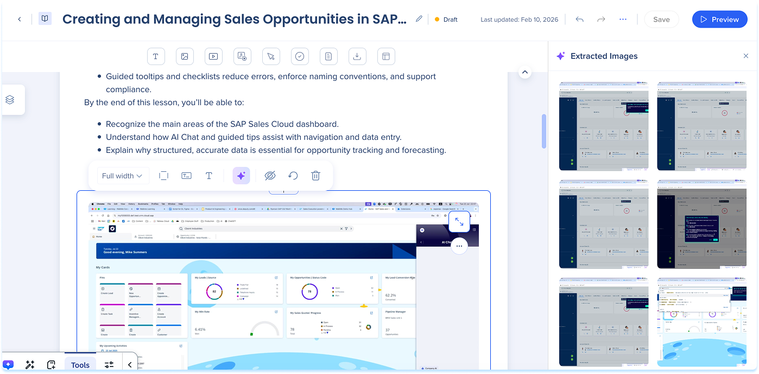Screen dimensions: 759x374
Task: Select the first extracted image thumbnail
Action: coord(604,126)
